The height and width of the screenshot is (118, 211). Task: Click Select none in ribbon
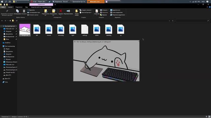[x=116, y=12]
